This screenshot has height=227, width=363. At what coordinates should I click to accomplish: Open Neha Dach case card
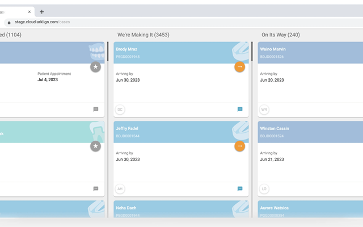181,209
